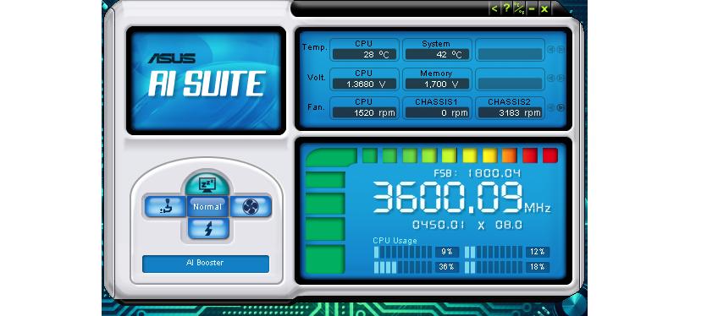This screenshot has height=316, width=718.
Task: Click the red rightmost frequency level block
Action: 550,155
